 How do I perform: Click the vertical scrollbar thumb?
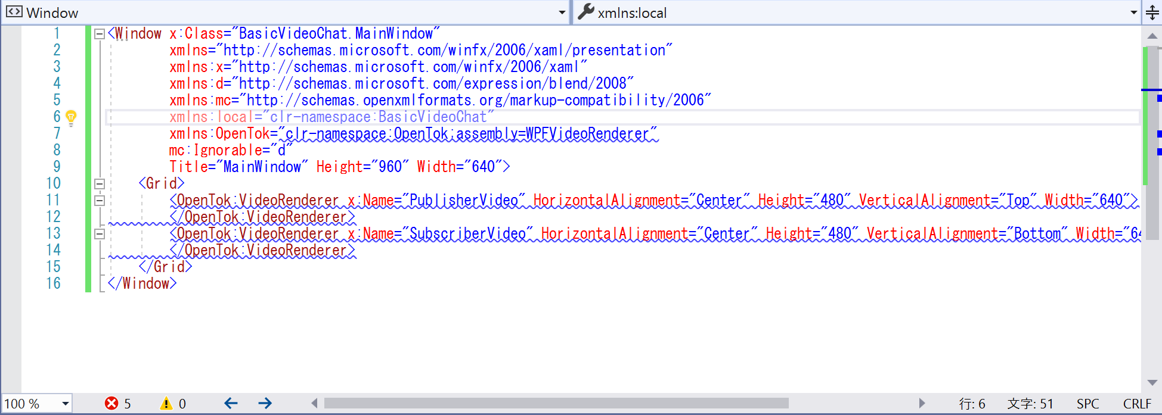pyautogui.click(x=1152, y=143)
